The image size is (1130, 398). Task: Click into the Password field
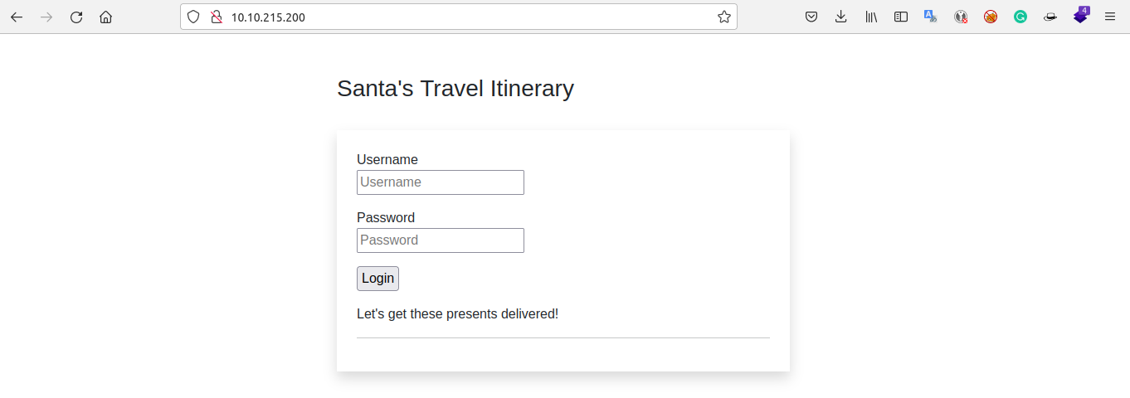coord(441,240)
